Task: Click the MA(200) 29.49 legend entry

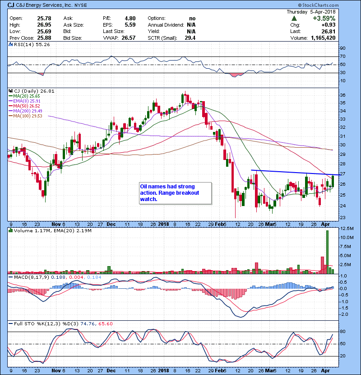Action: (x=25, y=111)
